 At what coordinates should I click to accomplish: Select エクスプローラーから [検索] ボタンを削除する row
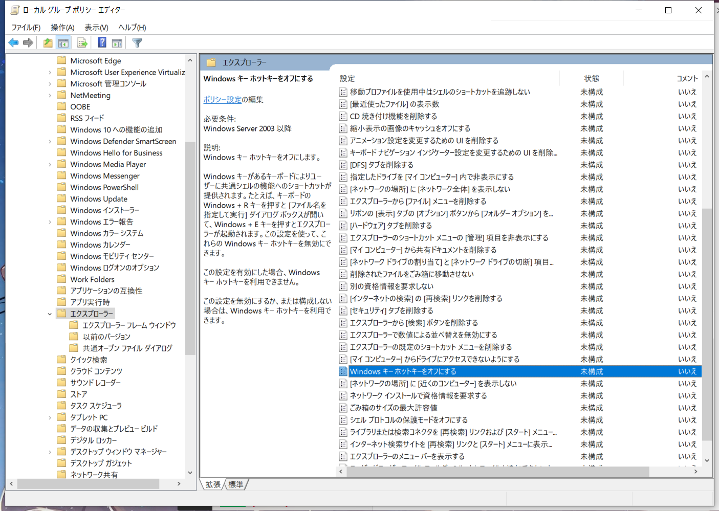519,323
